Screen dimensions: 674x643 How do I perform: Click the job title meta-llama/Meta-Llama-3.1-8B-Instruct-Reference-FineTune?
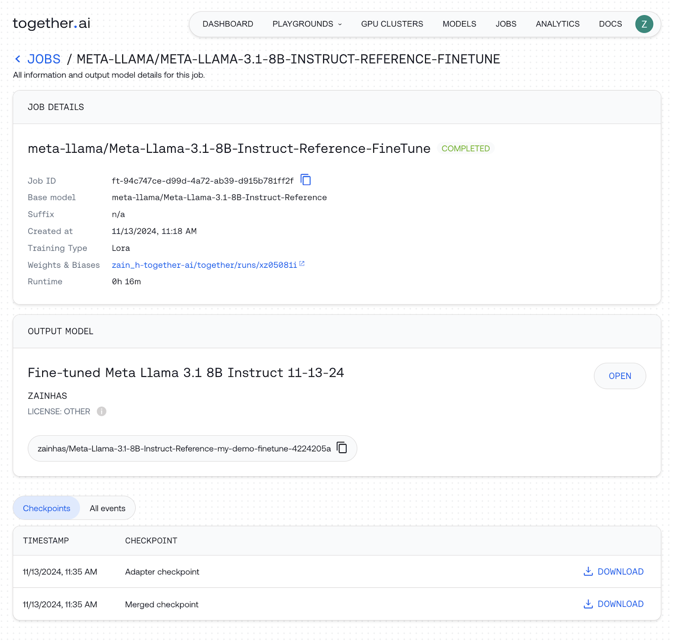[229, 148]
